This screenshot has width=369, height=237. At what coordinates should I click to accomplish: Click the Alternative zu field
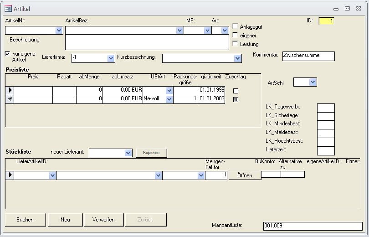point(293,175)
